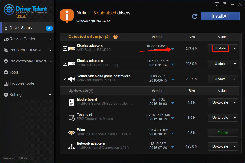
Task: Expand the Peripheral Drivers submenu arrow
Action: click(x=50, y=50)
